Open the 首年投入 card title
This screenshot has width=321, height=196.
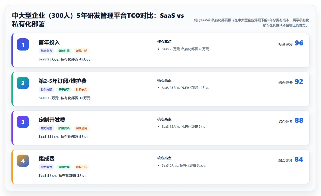tap(49, 42)
